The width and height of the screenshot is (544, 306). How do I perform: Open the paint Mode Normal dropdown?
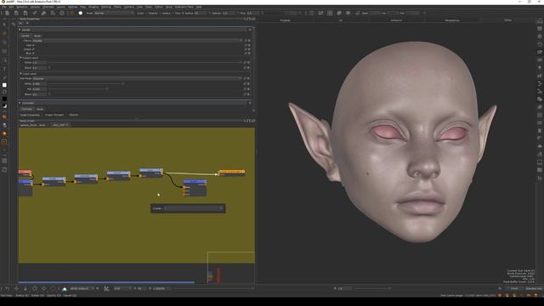click(x=114, y=14)
